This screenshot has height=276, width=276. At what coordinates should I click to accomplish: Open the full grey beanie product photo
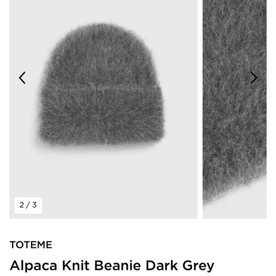(103, 109)
